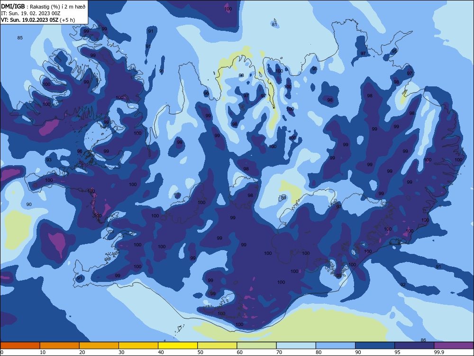Click the bright yellow 40–50 legend swatch
Screen dimensions: 474x356
tap(178, 346)
